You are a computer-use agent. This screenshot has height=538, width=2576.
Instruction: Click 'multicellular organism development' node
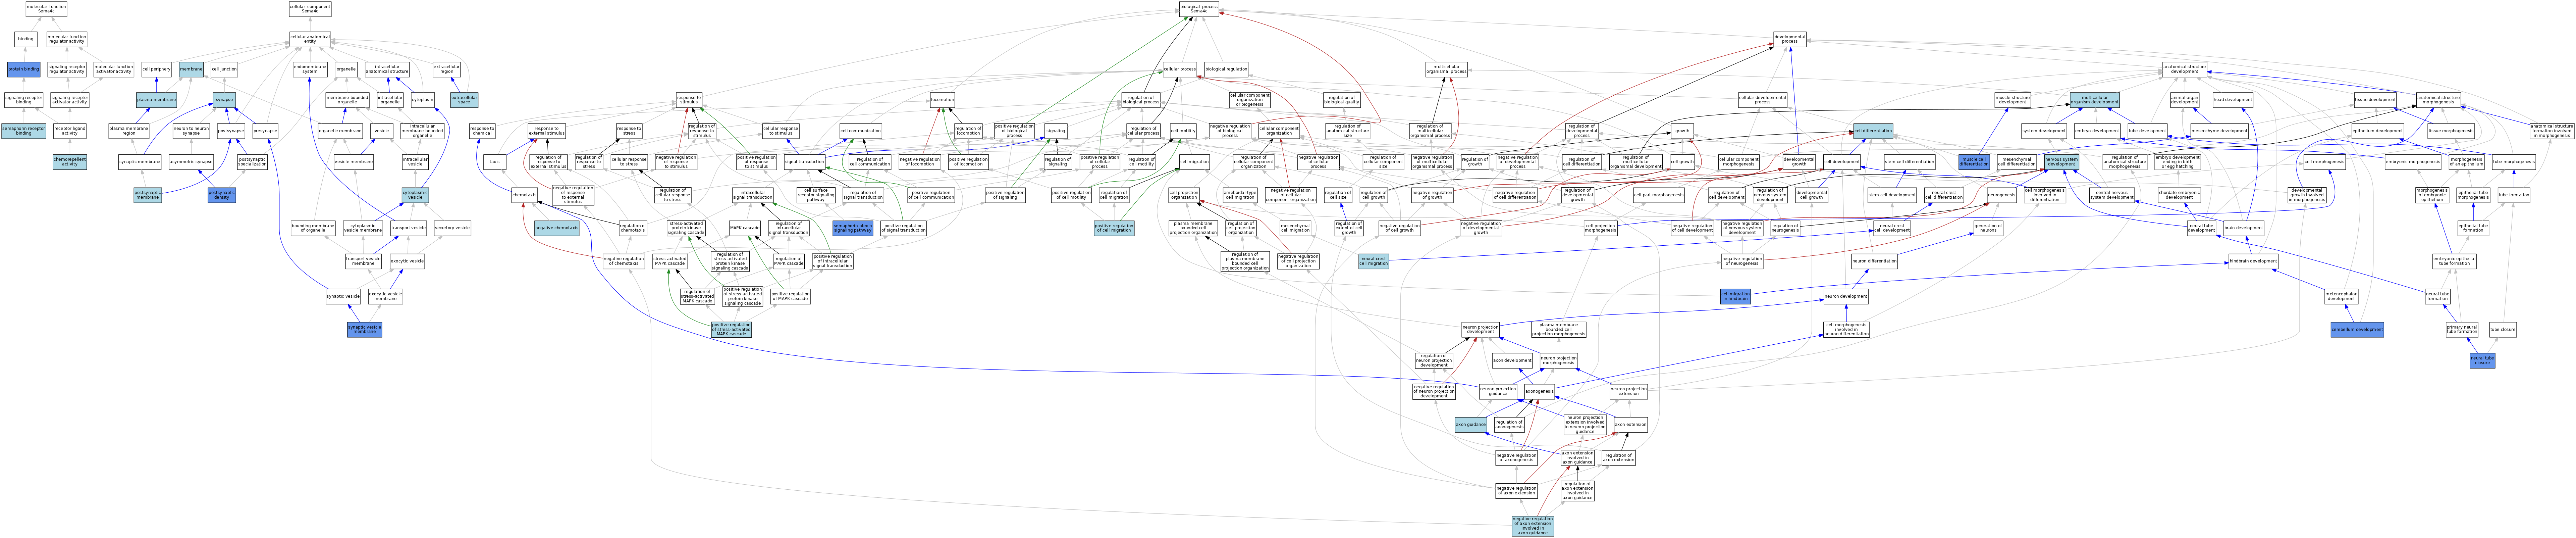2094,100
